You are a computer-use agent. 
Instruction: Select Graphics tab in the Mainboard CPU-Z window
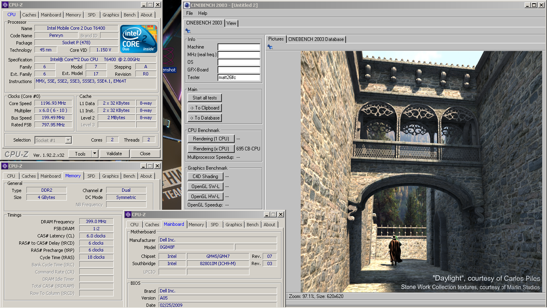click(234, 225)
